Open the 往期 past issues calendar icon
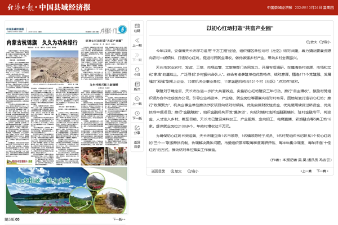Viewport: 338px width, 225px height. point(137,26)
